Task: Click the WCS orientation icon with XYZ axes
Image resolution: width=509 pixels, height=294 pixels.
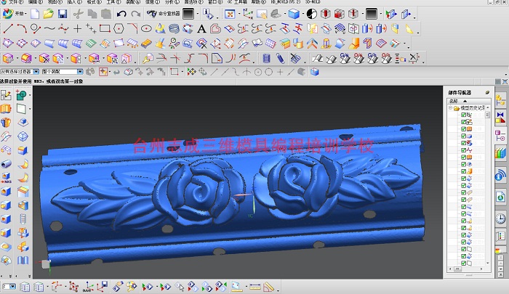Action: coord(248,14)
